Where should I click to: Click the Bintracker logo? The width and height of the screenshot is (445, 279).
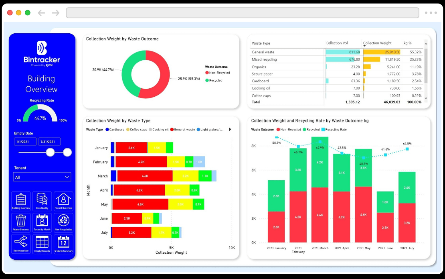[42, 53]
